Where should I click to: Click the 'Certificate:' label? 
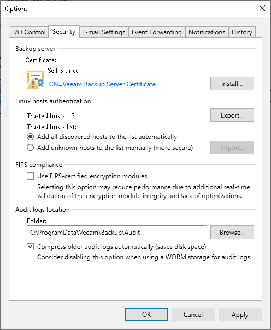point(41,60)
